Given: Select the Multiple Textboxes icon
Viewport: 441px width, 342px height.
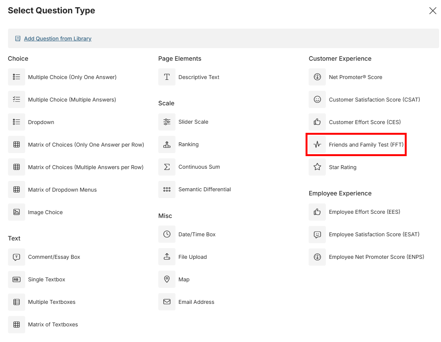Looking at the screenshot, I should 16,302.
